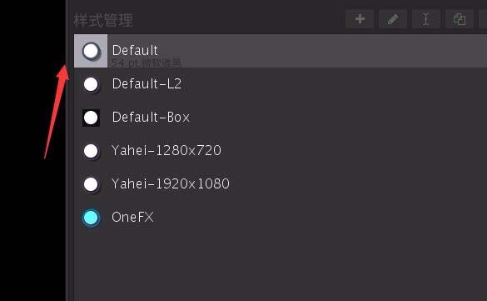Select the OneFX style name
The image size is (487, 301).
tap(132, 217)
